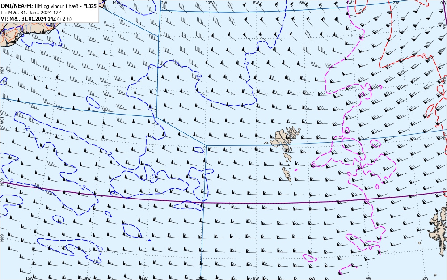This screenshot has width=447, height=280.
Task: Click the magenta 0 label east of Suðuroy
Action: tap(314, 165)
